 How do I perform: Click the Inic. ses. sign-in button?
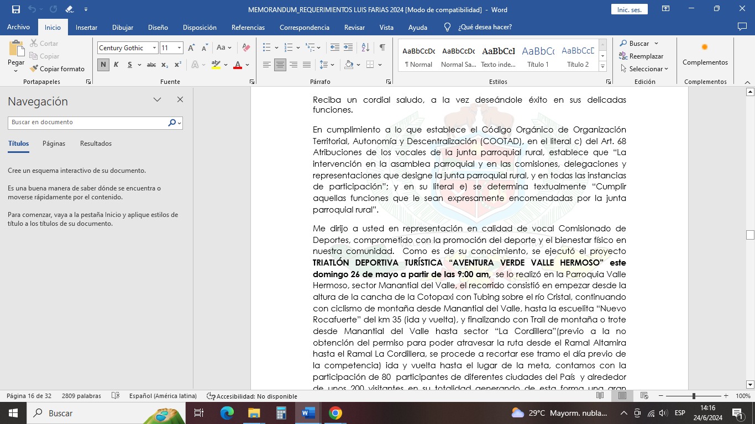tap(629, 10)
